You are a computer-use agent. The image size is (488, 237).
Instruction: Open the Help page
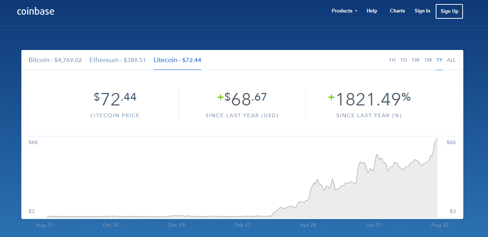click(372, 11)
